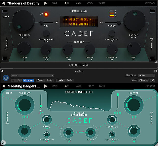Click Copy in the Logic plugin header
Viewport: 158px width, 146px height.
40,80
